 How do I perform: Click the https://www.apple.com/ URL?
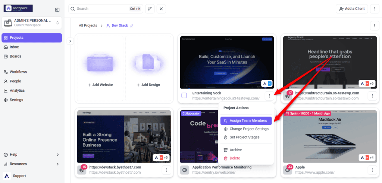pyautogui.click(x=315, y=172)
